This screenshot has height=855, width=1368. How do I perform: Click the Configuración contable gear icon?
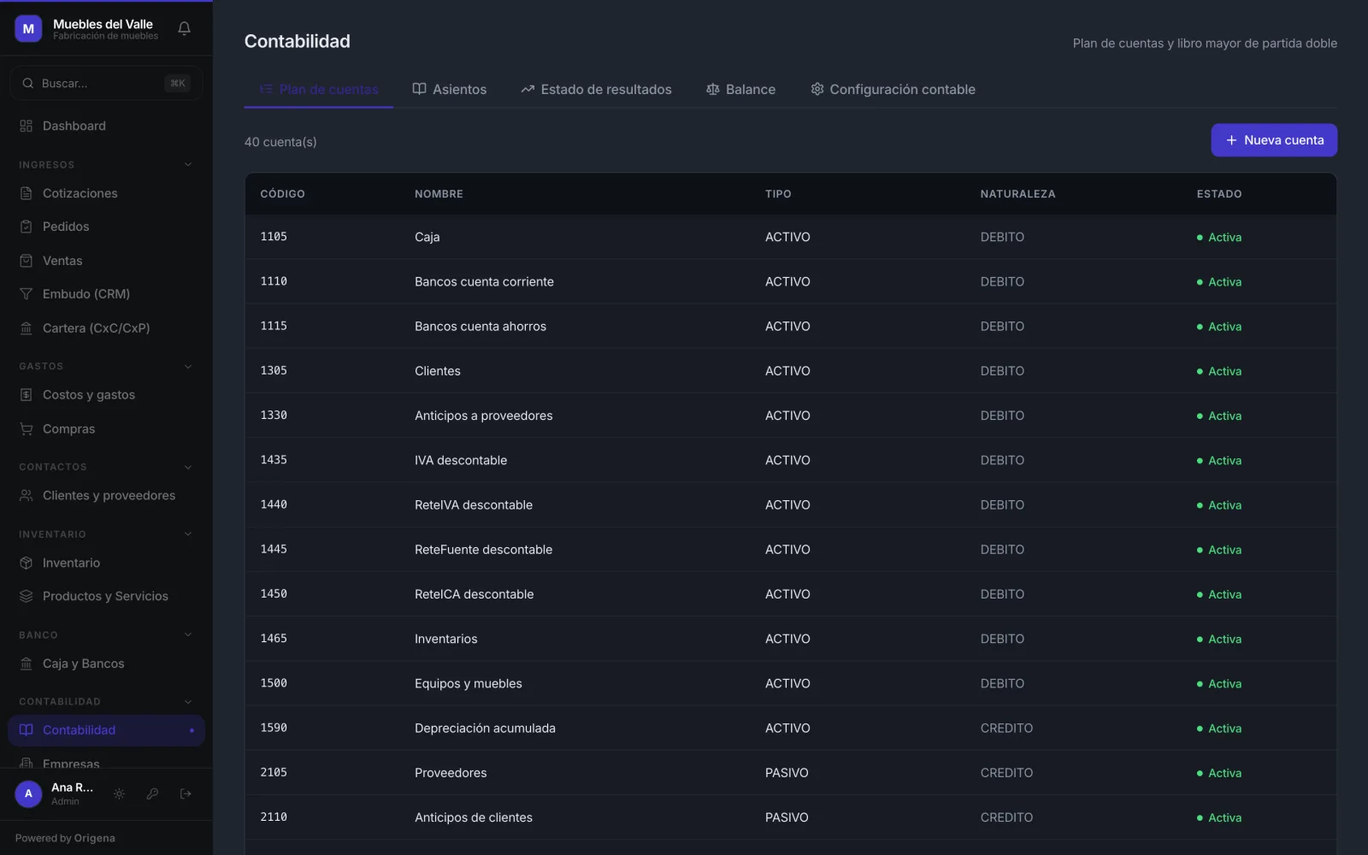(x=817, y=89)
